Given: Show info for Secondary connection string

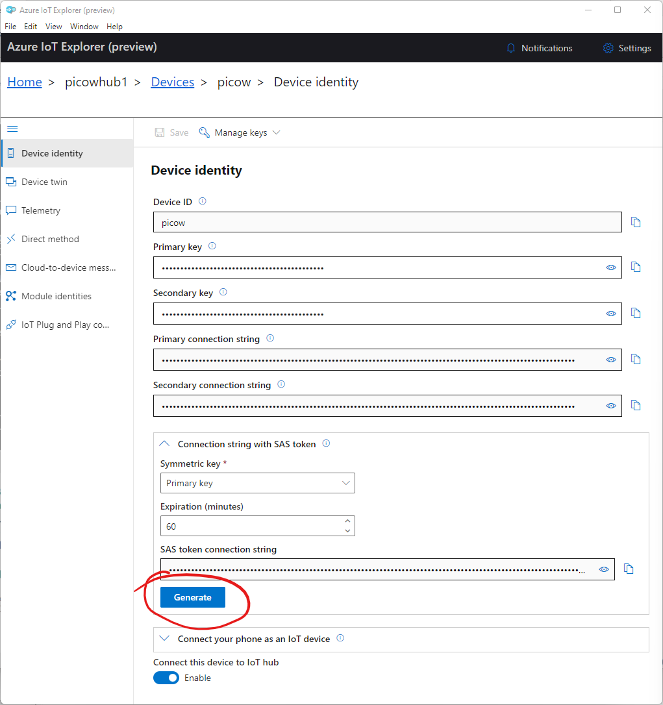Looking at the screenshot, I should 281,384.
